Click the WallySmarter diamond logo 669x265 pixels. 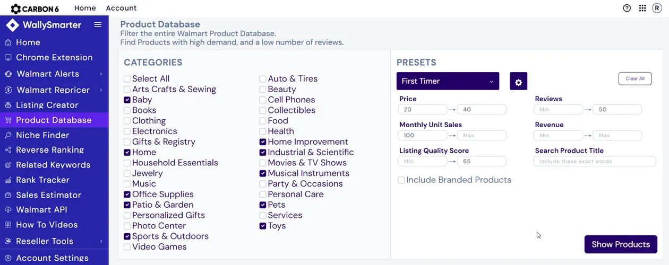[12, 25]
